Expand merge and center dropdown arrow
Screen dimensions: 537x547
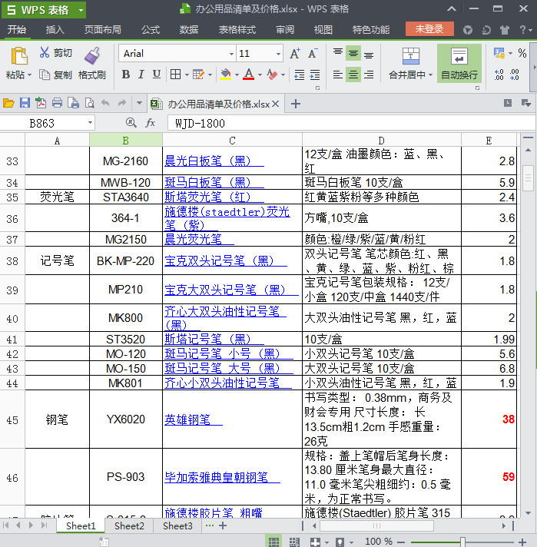point(430,75)
